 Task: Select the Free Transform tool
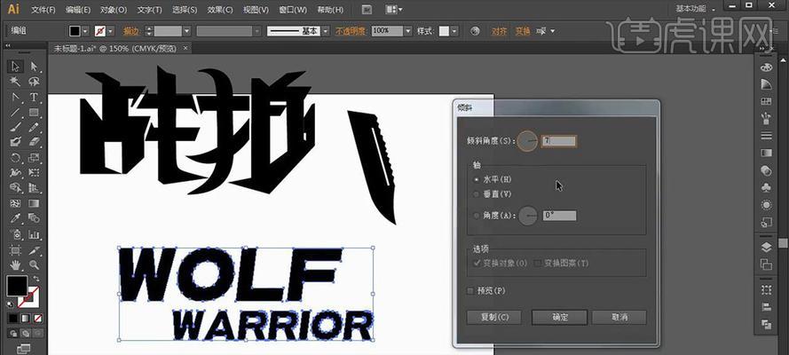coord(34,172)
